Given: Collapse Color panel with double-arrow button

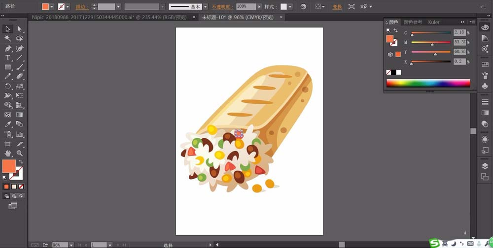Looking at the screenshot, I should click(462, 22).
